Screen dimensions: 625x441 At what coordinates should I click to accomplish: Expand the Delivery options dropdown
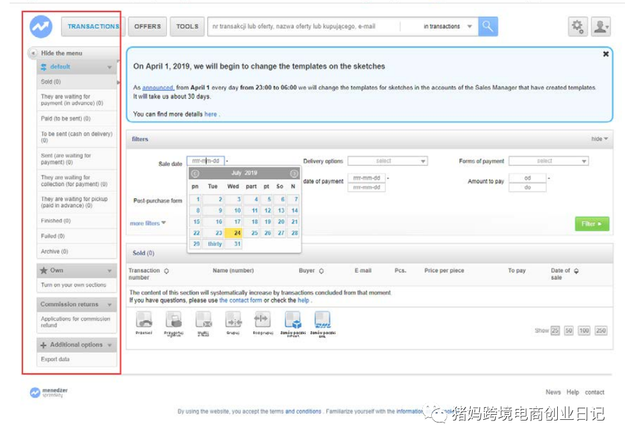[387, 161]
